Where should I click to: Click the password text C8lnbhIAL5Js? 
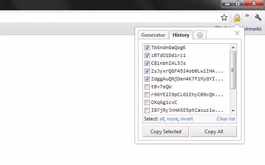[x=169, y=63]
